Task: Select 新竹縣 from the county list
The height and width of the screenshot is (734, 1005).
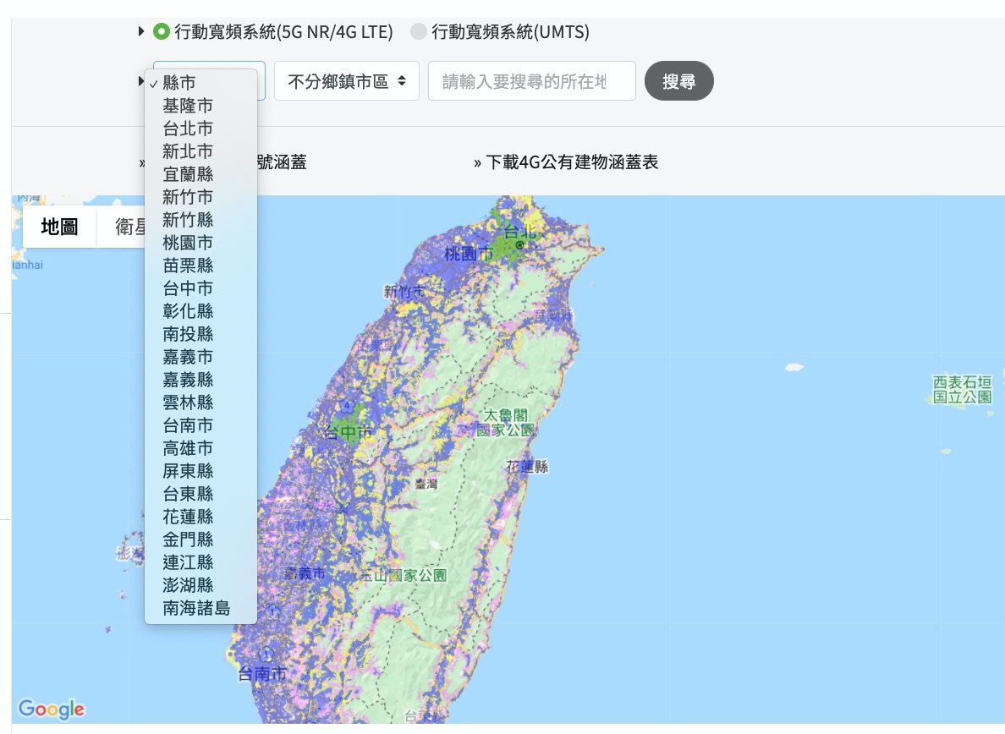Action: point(201,221)
